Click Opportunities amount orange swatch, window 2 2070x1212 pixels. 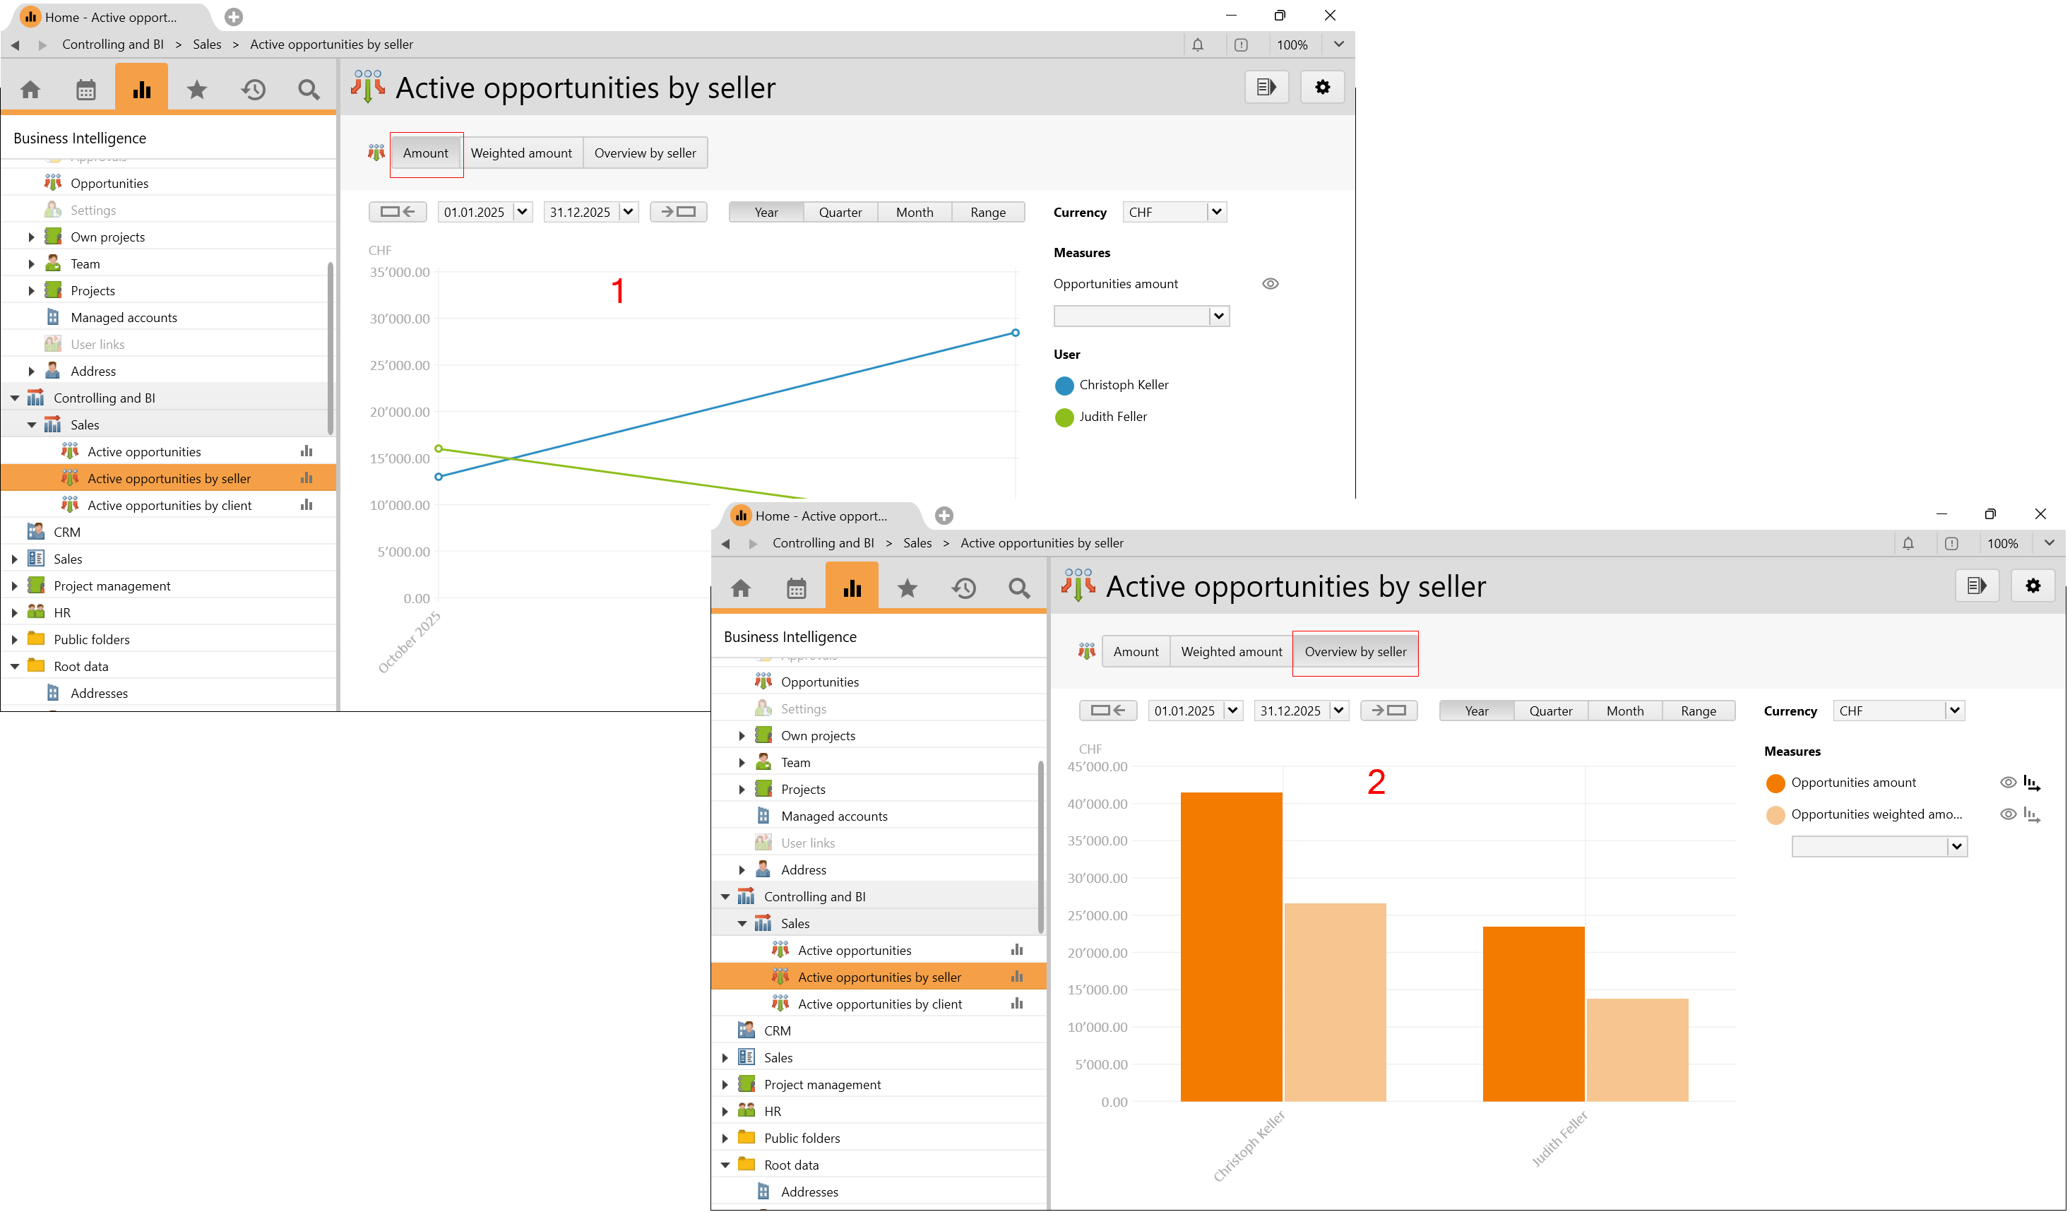[x=1775, y=783]
